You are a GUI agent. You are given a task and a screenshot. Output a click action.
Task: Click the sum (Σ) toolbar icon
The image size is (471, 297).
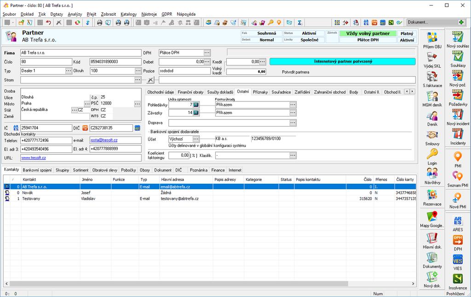[x=299, y=23]
